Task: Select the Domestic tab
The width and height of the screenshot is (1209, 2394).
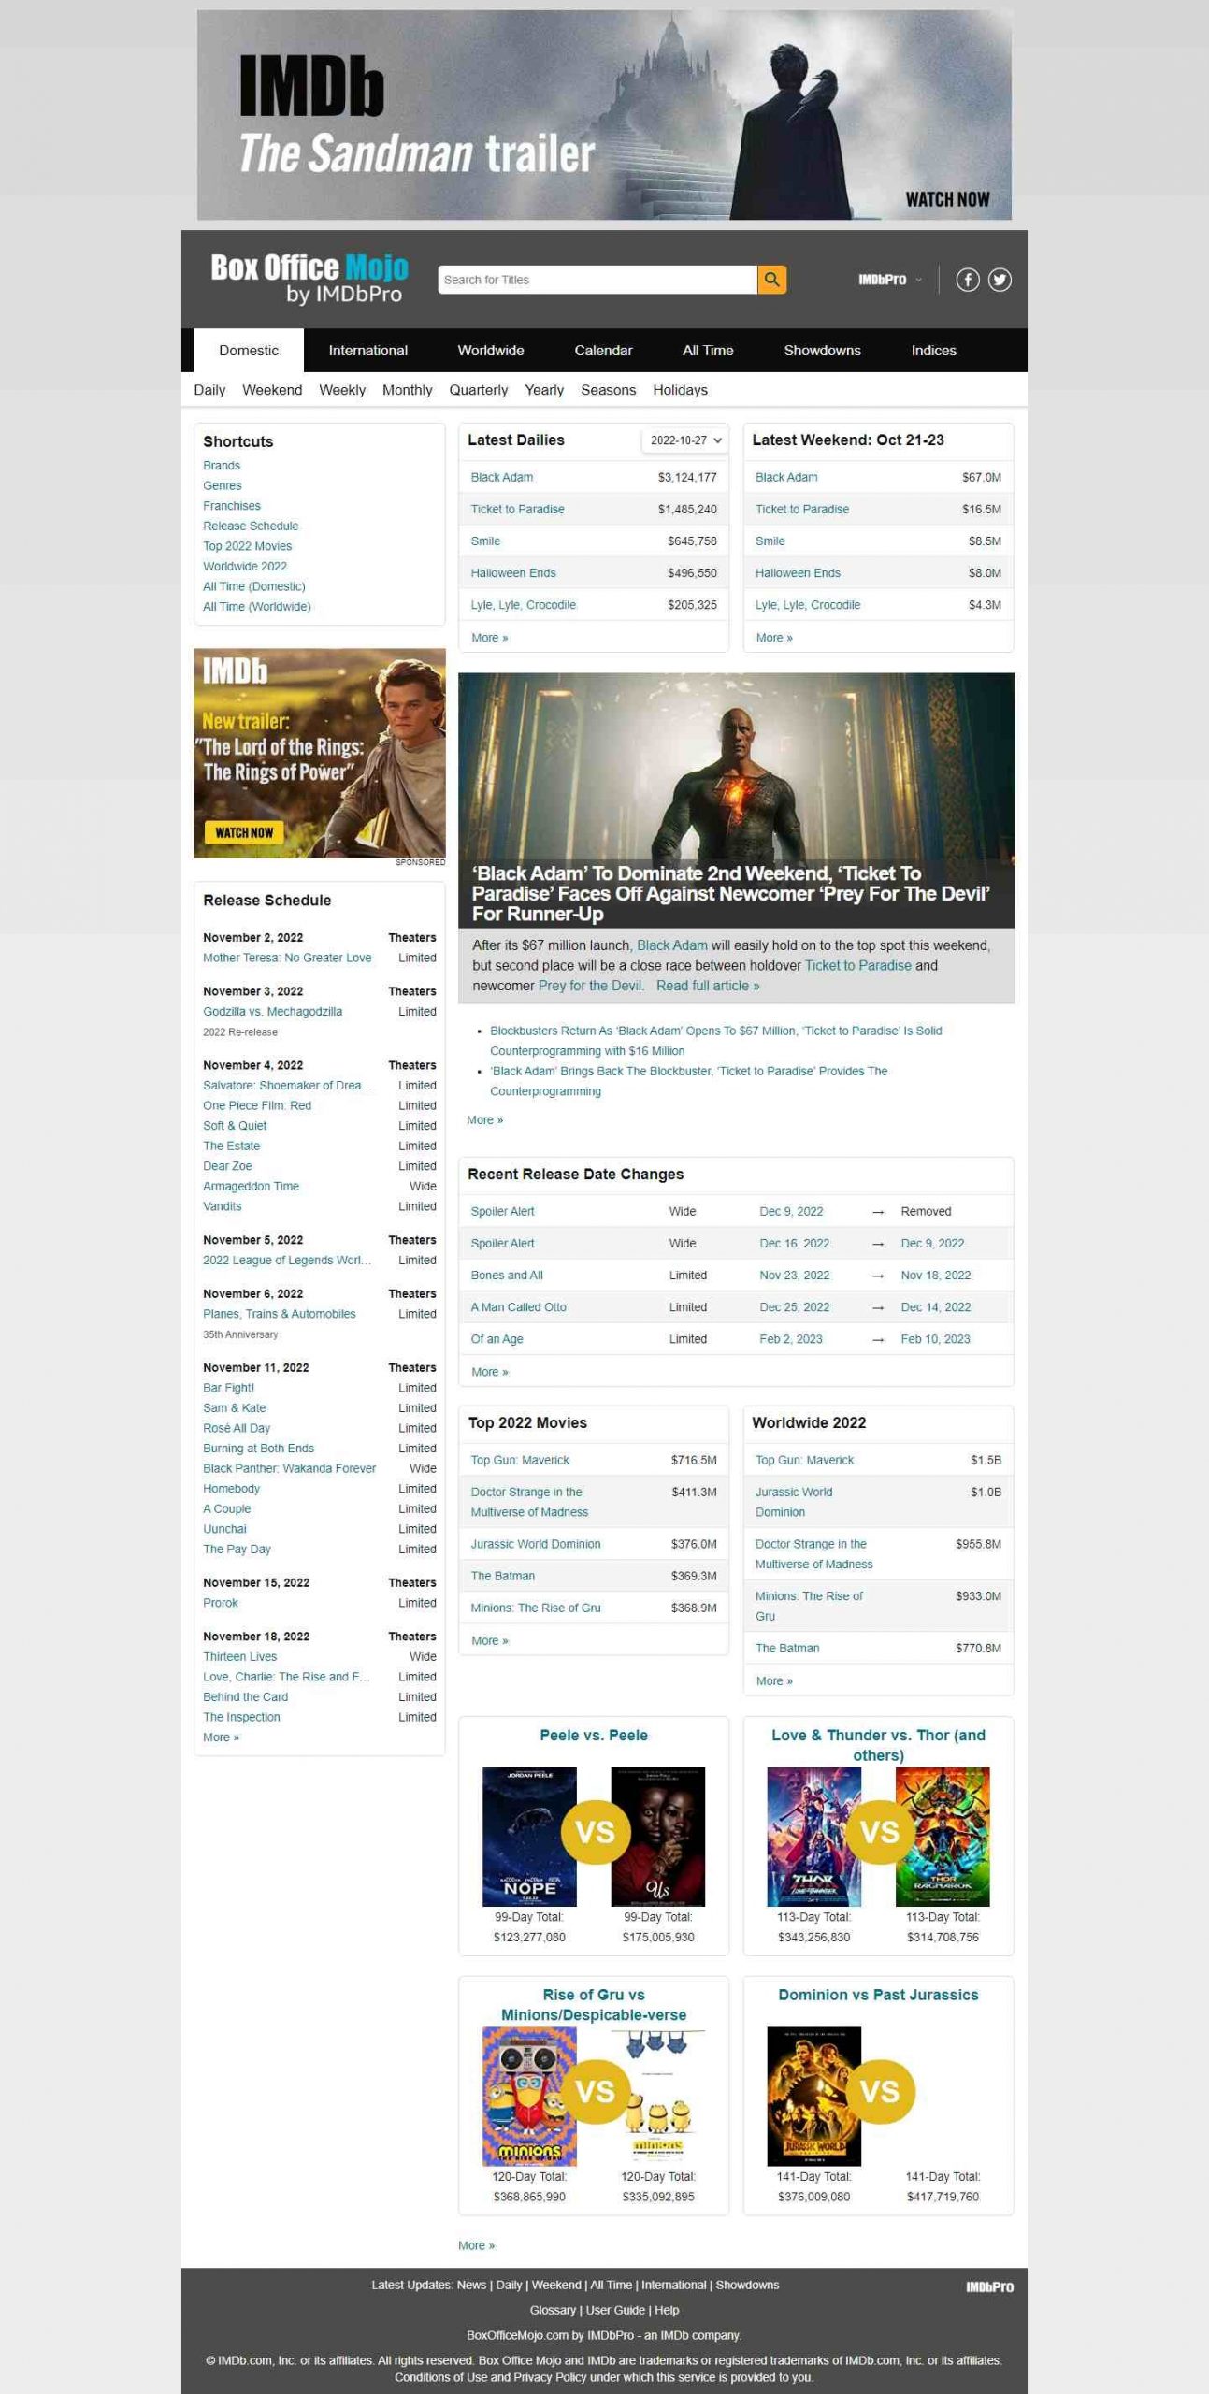Action: click(x=249, y=351)
